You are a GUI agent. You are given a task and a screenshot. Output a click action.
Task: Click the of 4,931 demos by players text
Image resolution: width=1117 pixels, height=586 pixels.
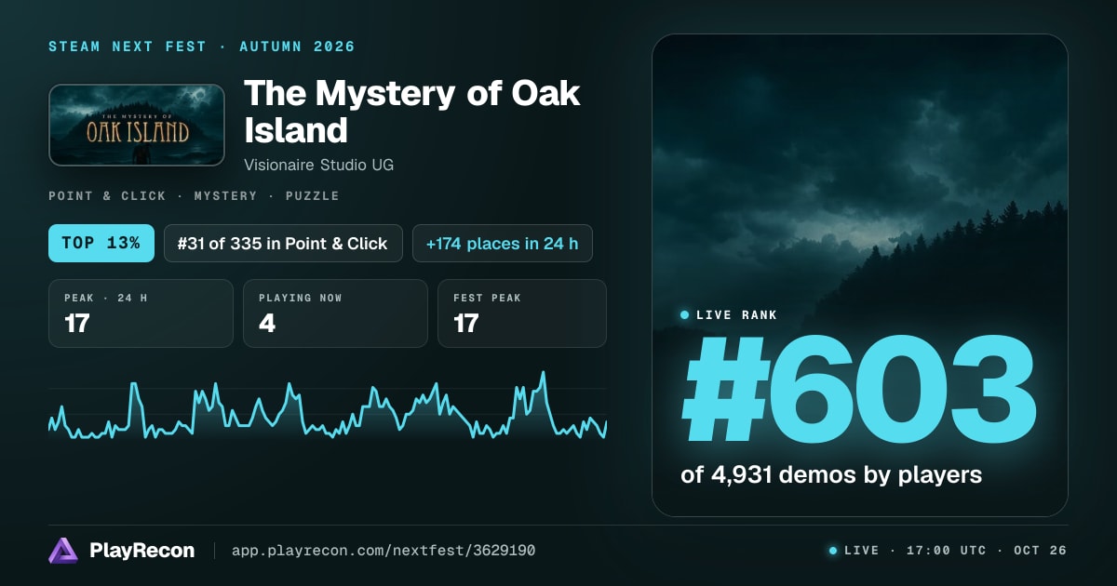click(831, 474)
